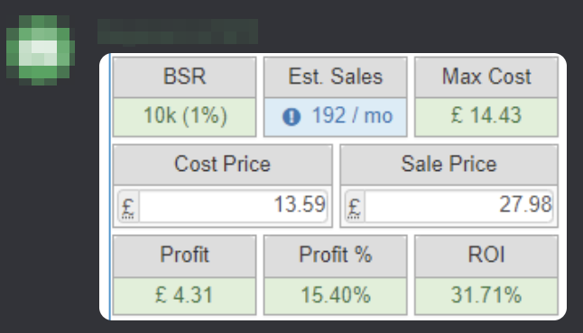Click the pound symbol in Cost Price field
This screenshot has width=583, height=333.
click(128, 206)
